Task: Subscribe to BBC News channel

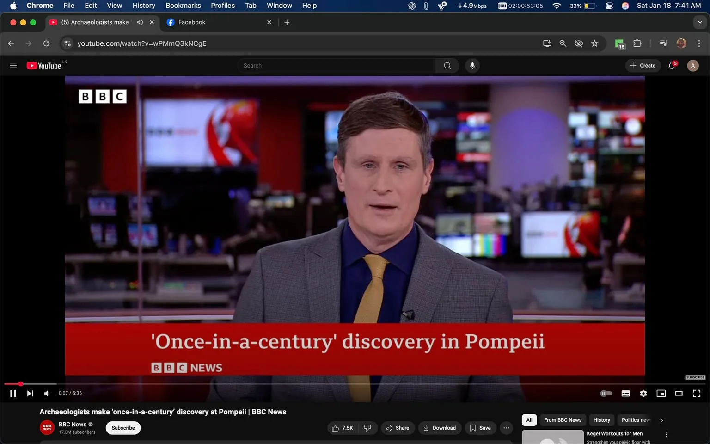Action: coord(122,428)
